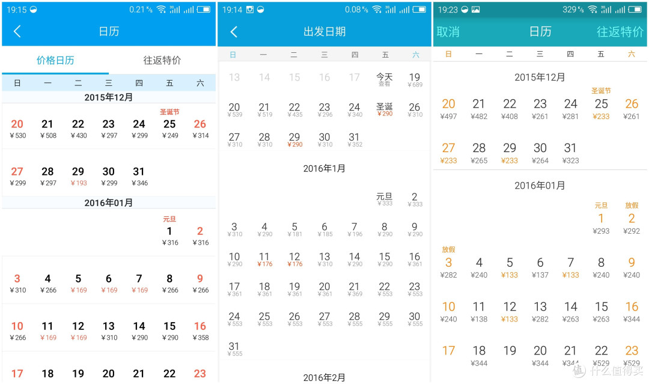Select December 19 ¥689 in middle calendar
Image resolution: width=649 pixels, height=384 pixels.
tap(415, 80)
